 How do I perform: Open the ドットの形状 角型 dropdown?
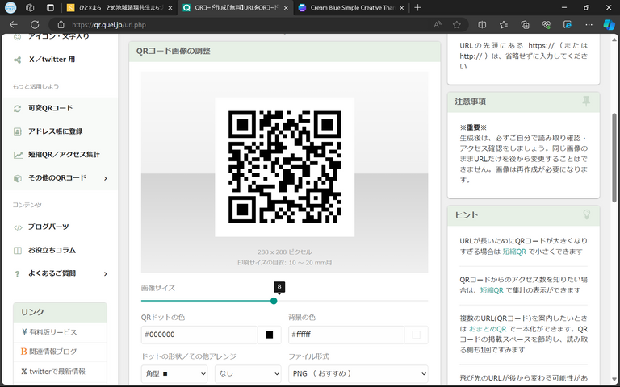(174, 373)
